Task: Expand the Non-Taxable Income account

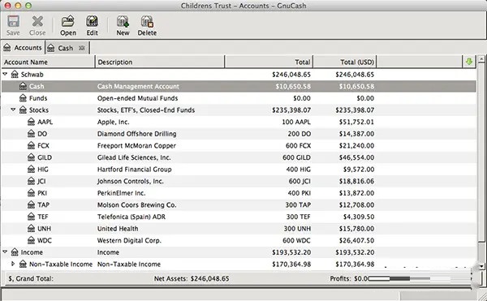Action: (x=13, y=264)
